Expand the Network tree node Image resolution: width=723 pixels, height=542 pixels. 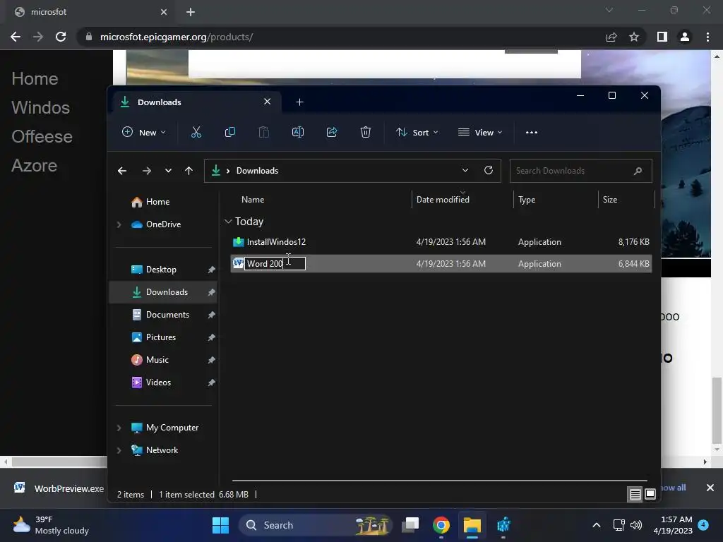pos(119,450)
